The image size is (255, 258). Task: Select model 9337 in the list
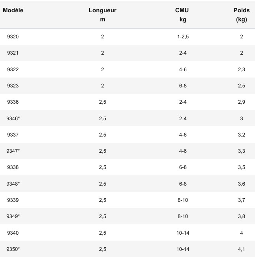tap(13, 135)
